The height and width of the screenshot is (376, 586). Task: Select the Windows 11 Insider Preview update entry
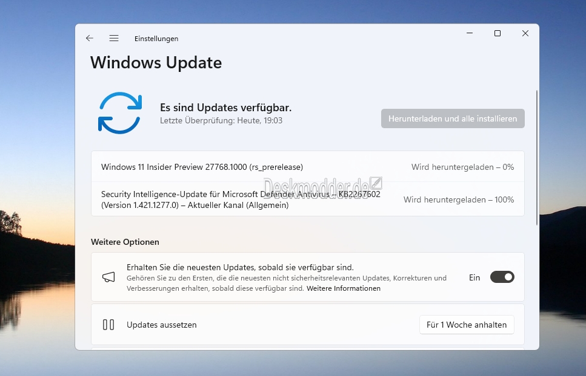pyautogui.click(x=202, y=167)
